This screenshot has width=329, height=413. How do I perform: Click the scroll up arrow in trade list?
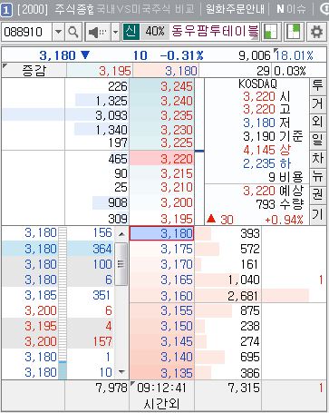(121, 233)
